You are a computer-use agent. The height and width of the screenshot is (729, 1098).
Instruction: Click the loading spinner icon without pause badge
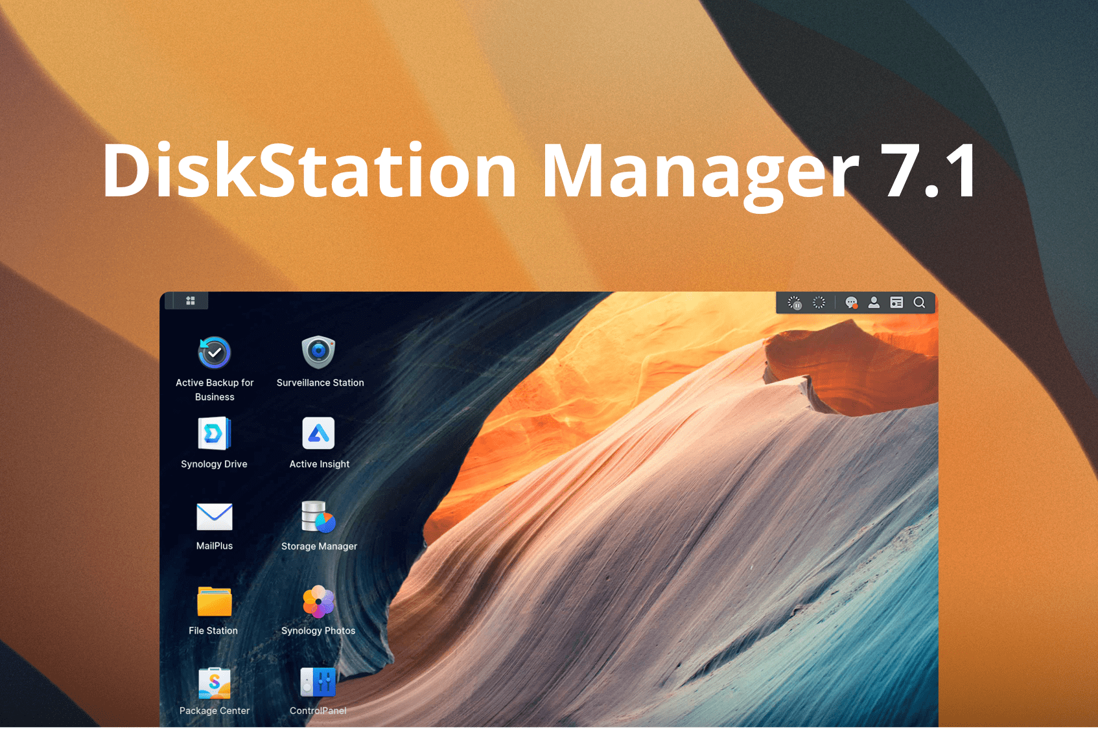point(819,303)
